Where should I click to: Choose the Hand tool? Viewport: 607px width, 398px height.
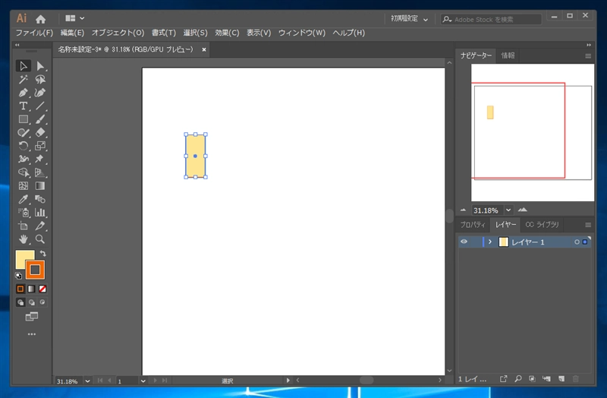tap(24, 239)
